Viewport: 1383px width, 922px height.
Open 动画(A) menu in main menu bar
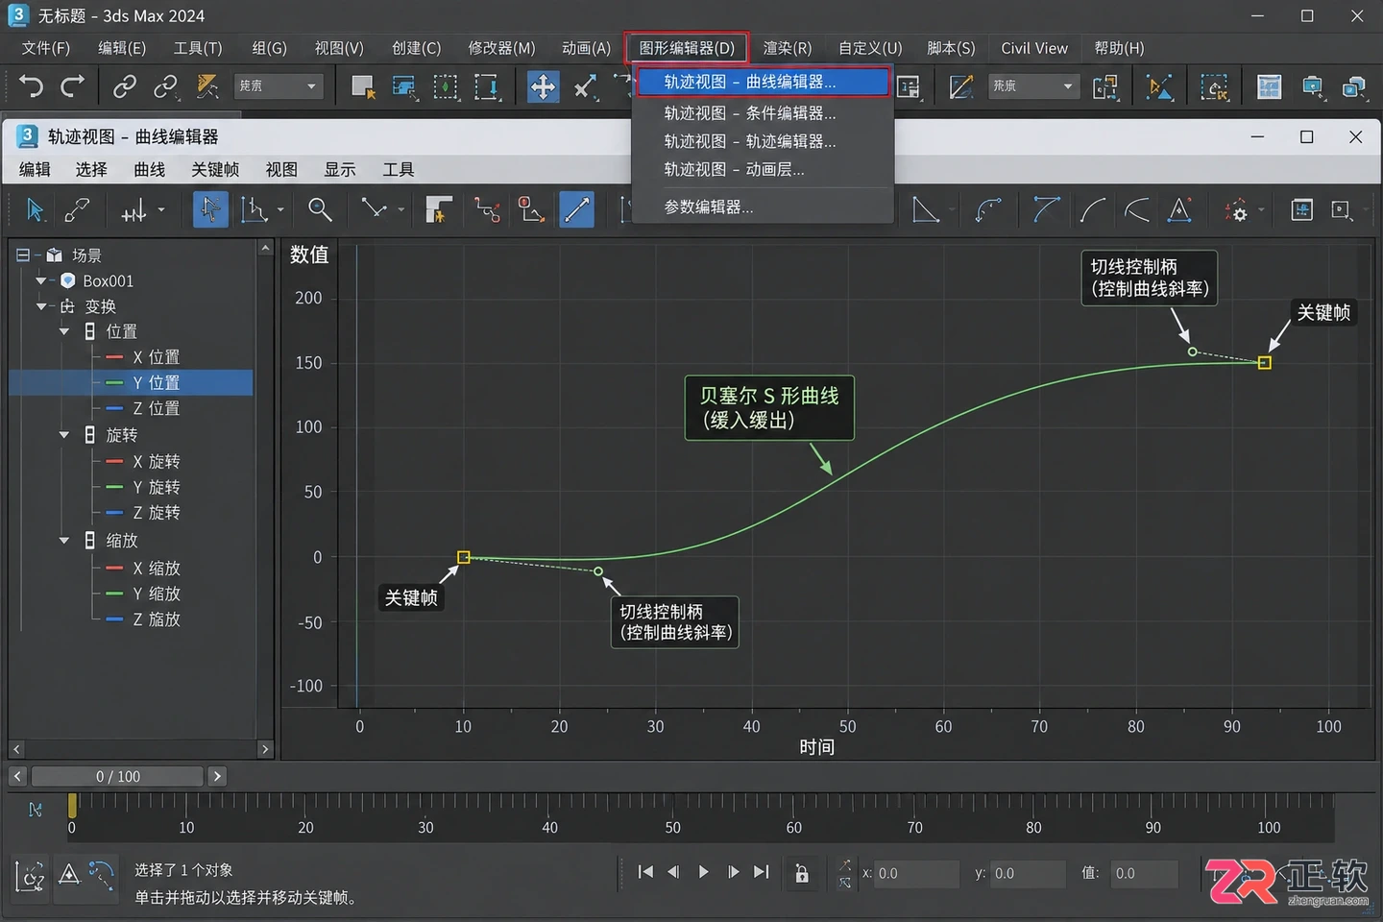point(586,48)
